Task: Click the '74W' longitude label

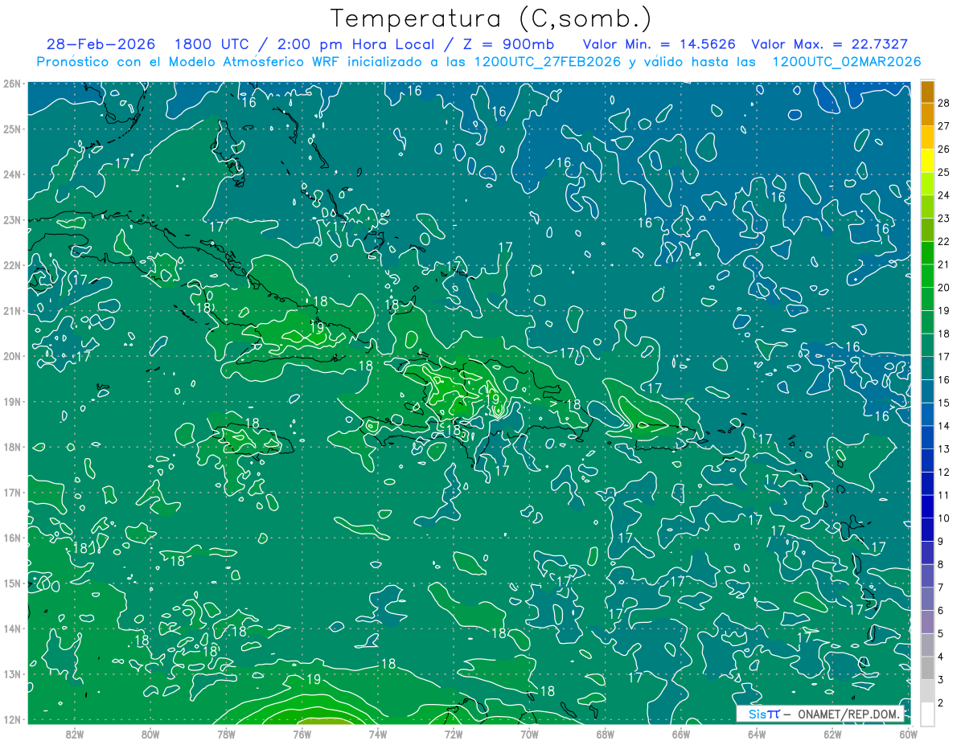Action: (378, 734)
